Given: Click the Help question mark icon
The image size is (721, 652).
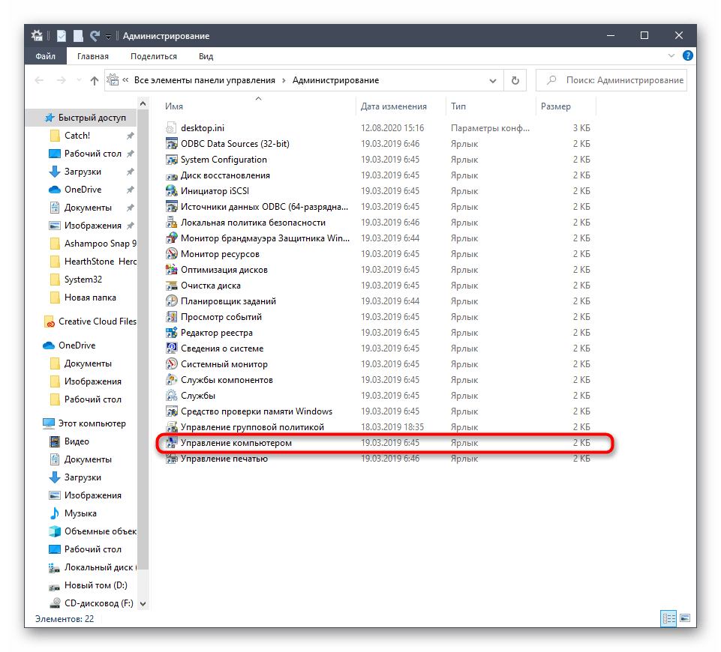Looking at the screenshot, I should (x=688, y=56).
